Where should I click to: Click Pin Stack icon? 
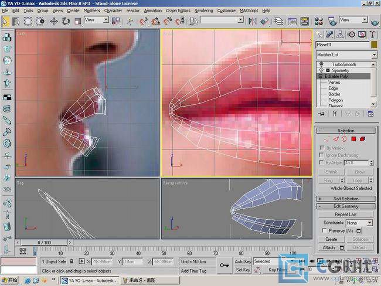point(321,114)
